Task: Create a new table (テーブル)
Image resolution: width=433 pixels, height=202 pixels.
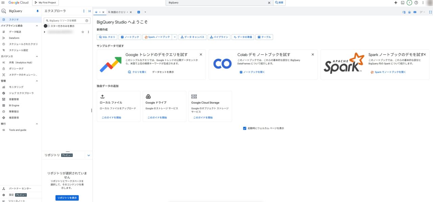Action: tap(264, 37)
